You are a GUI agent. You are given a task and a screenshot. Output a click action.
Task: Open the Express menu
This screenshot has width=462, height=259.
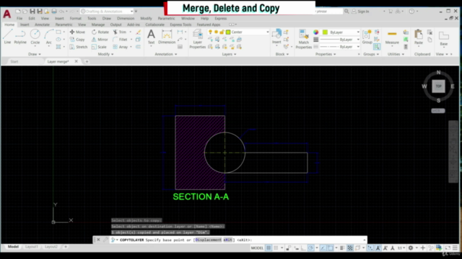click(221, 18)
